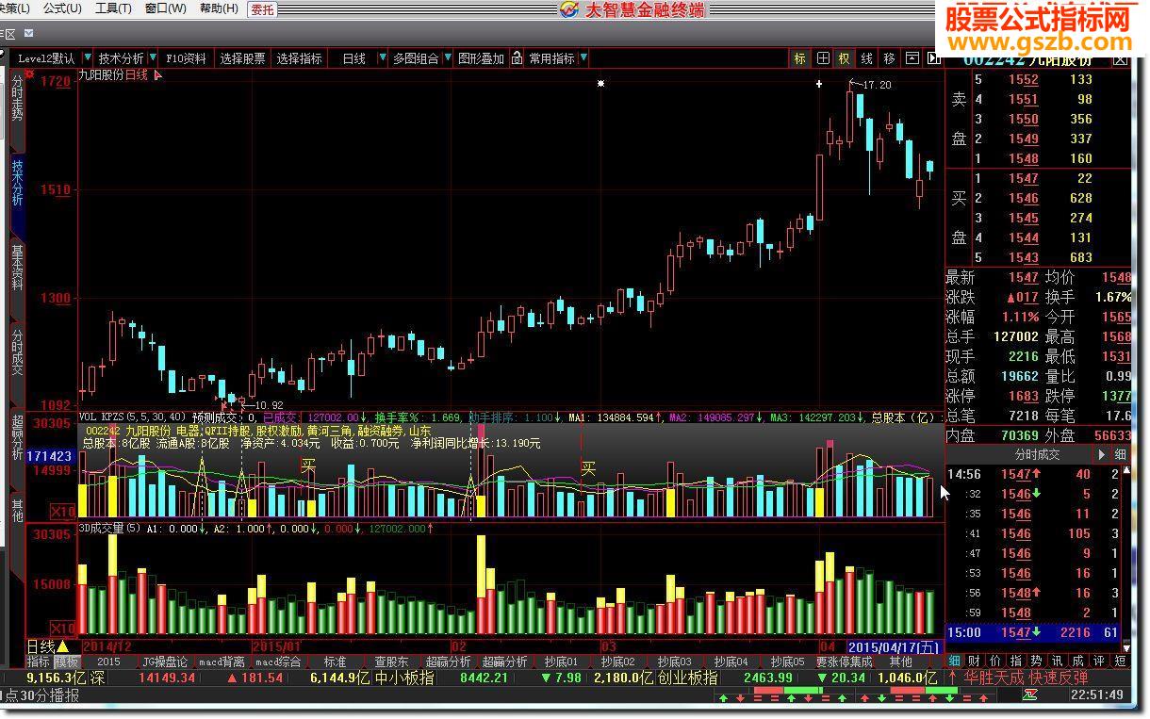The width and height of the screenshot is (1150, 719).
Task: Click the 17.20 high price label on chart
Action: coord(876,85)
